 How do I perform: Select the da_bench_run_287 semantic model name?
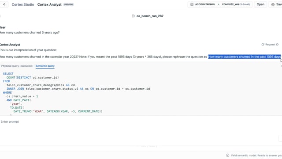(x=150, y=16)
